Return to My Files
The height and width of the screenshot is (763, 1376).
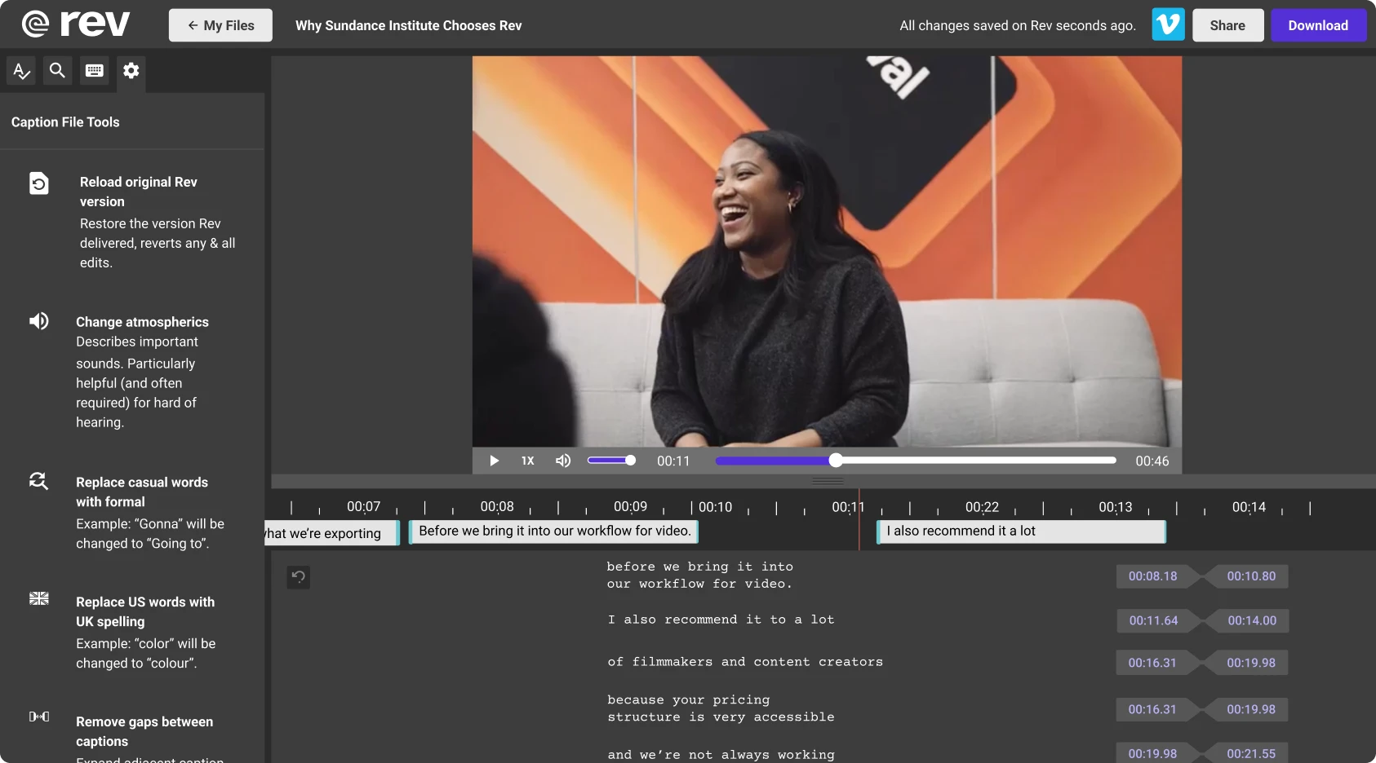point(220,24)
